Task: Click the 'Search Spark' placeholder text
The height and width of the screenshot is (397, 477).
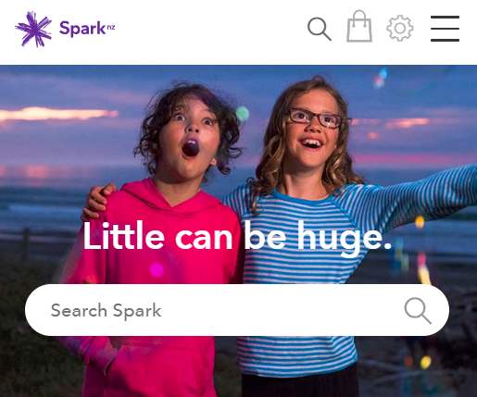Action: (106, 310)
